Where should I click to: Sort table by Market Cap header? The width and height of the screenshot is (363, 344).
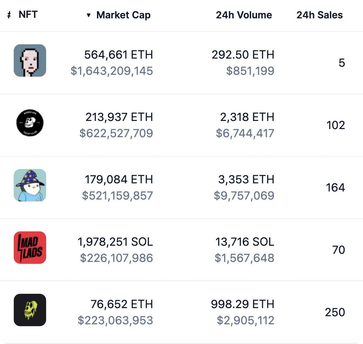point(124,15)
